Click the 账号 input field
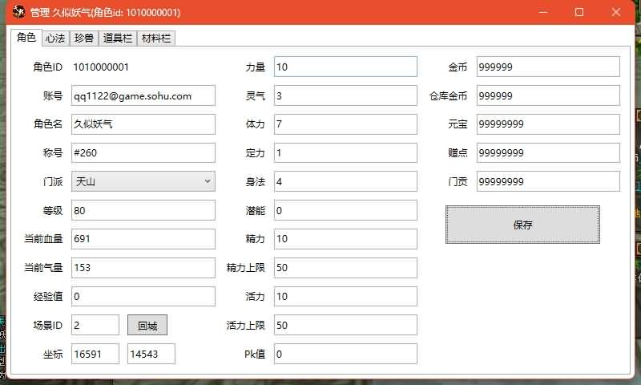 (x=143, y=95)
